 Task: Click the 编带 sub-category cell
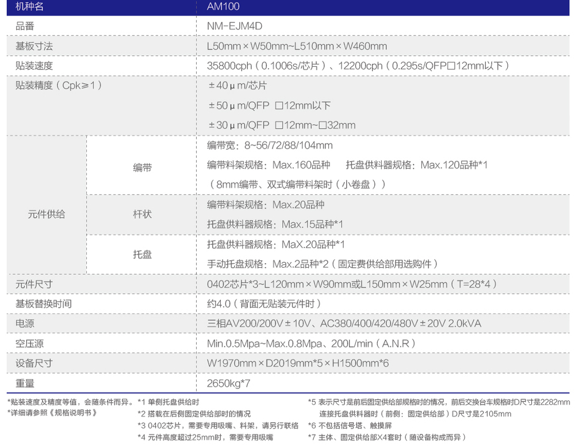143,168
